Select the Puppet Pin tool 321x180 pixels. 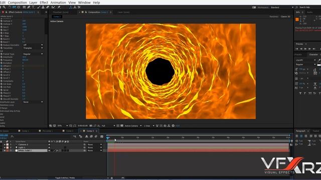pos(59,7)
